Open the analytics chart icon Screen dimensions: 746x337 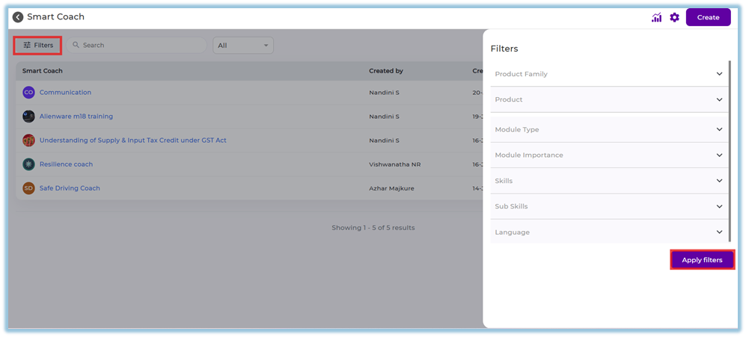point(656,17)
